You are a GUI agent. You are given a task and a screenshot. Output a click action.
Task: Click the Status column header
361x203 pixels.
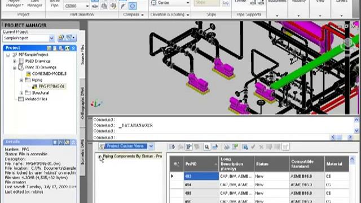[272, 164]
